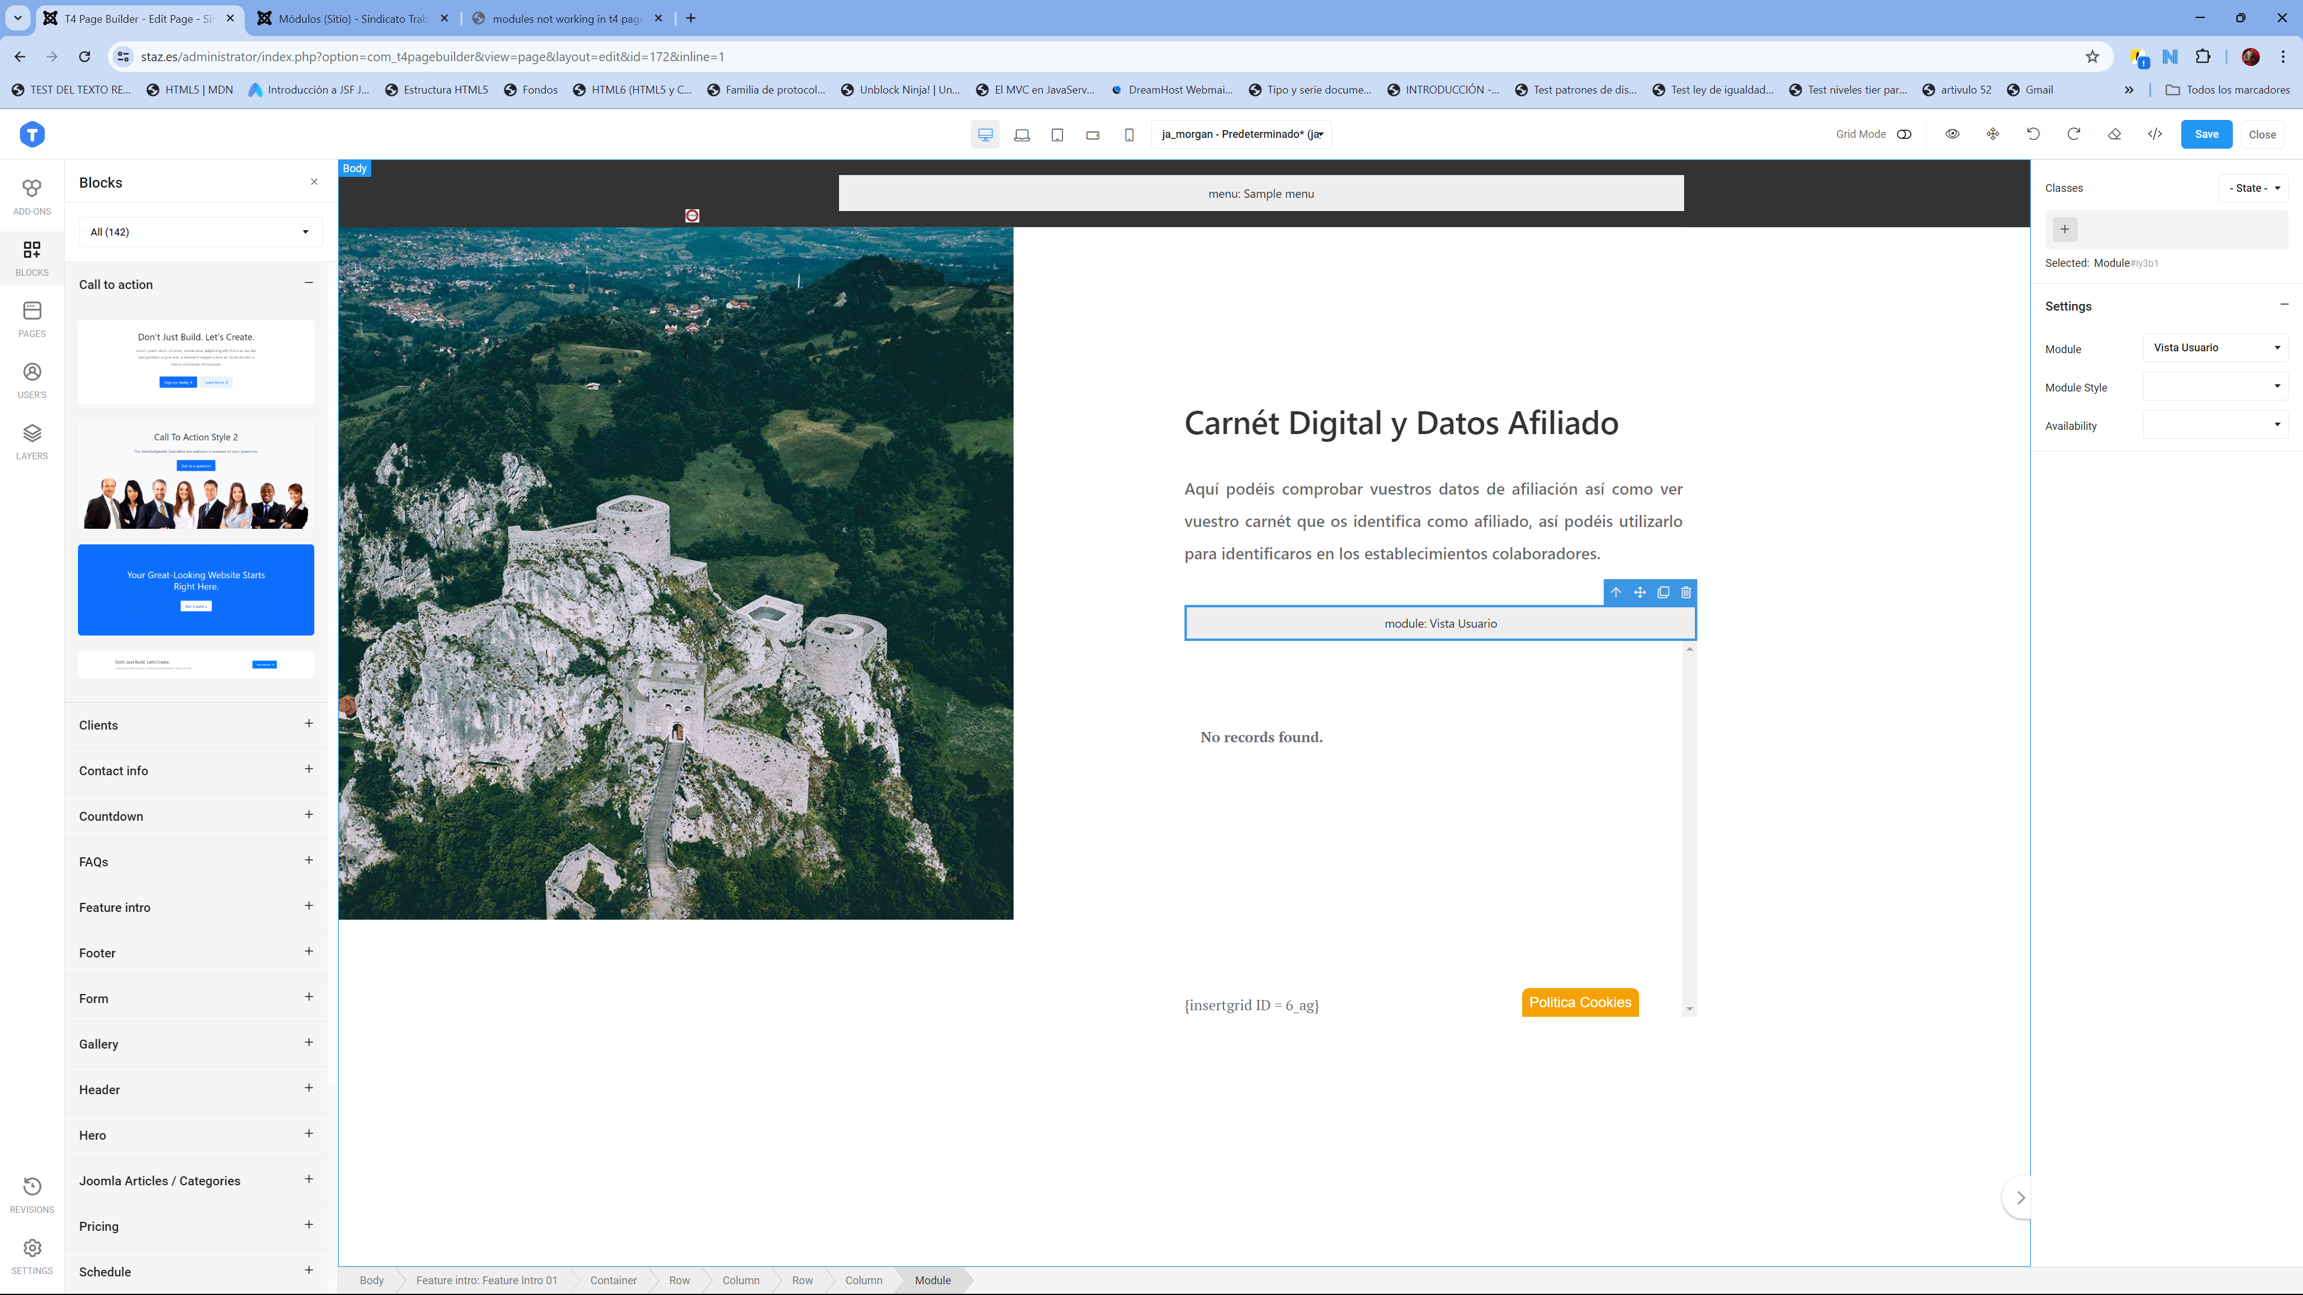This screenshot has width=2303, height=1295.
Task: Click the blue Save button
Action: pyautogui.click(x=2206, y=134)
